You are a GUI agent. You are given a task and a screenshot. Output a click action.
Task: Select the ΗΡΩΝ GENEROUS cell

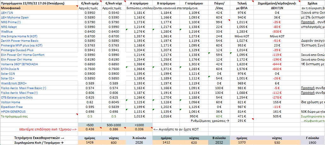[39, 112]
